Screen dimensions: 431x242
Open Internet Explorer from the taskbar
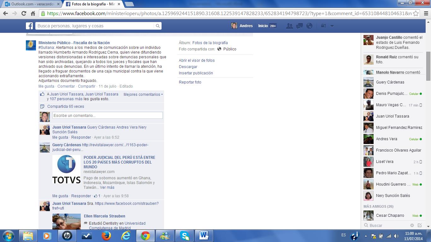point(126,236)
